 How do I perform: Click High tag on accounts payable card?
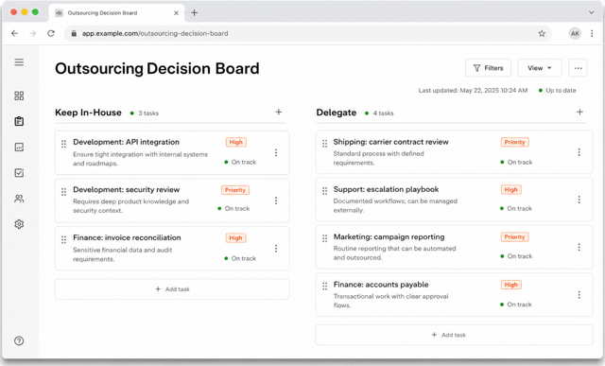pyautogui.click(x=510, y=285)
